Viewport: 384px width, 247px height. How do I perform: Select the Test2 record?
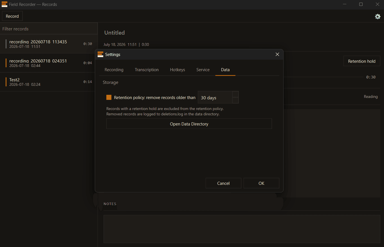[49, 82]
